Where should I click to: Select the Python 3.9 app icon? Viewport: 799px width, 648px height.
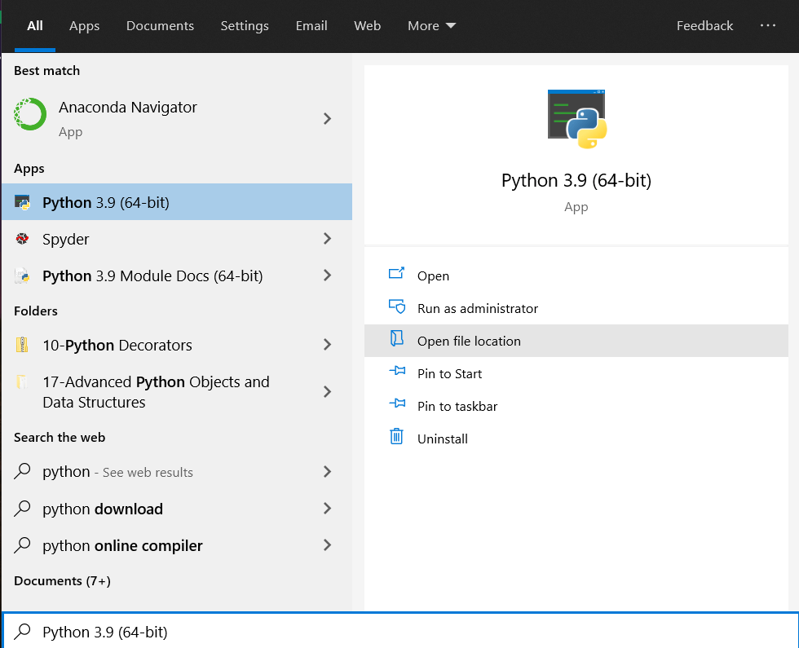(24, 201)
